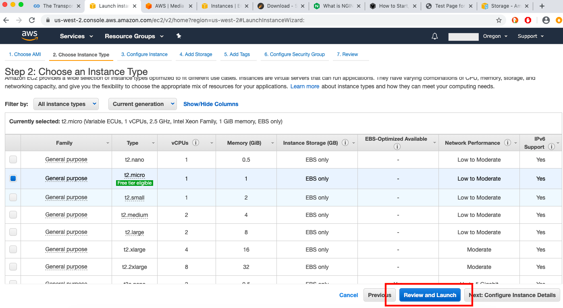Viewport: 563px width, 308px height.
Task: Open the Family column sort arrow
Action: [108, 143]
